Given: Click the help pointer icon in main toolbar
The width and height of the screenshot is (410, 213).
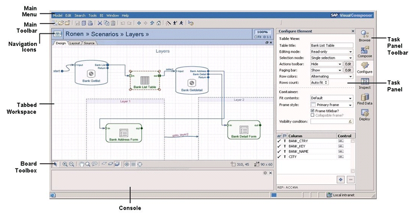Looking at the screenshot, I should (x=191, y=23).
